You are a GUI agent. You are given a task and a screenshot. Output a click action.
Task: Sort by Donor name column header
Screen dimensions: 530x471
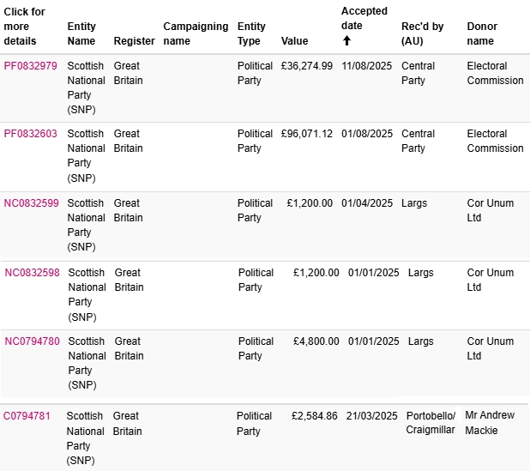tap(482, 33)
